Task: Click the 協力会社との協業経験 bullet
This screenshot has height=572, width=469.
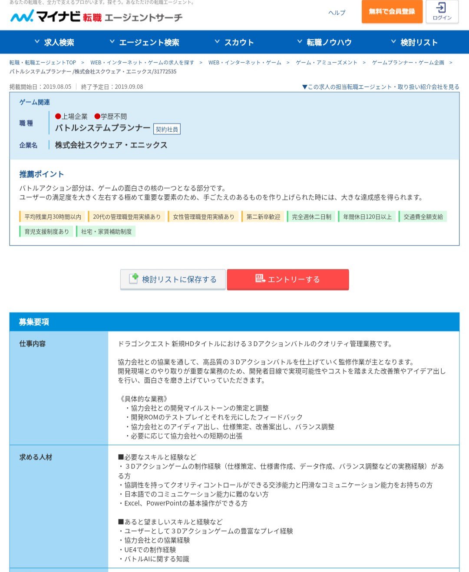Action: coord(154,540)
